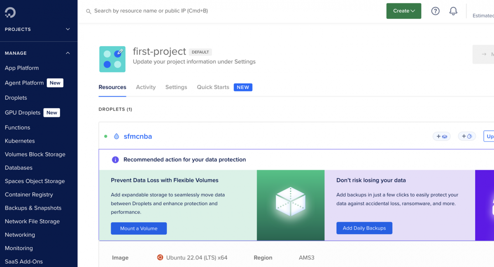The height and width of the screenshot is (267, 494).
Task: Open the Quick Starts tab
Action: [x=213, y=87]
